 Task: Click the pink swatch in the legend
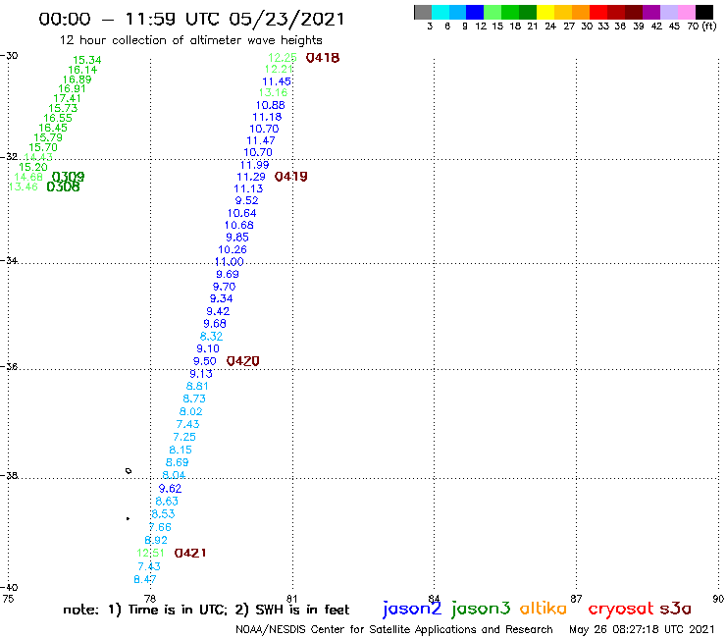click(687, 12)
